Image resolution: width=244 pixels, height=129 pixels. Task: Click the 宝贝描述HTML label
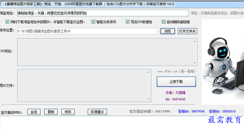[x=12, y=112]
